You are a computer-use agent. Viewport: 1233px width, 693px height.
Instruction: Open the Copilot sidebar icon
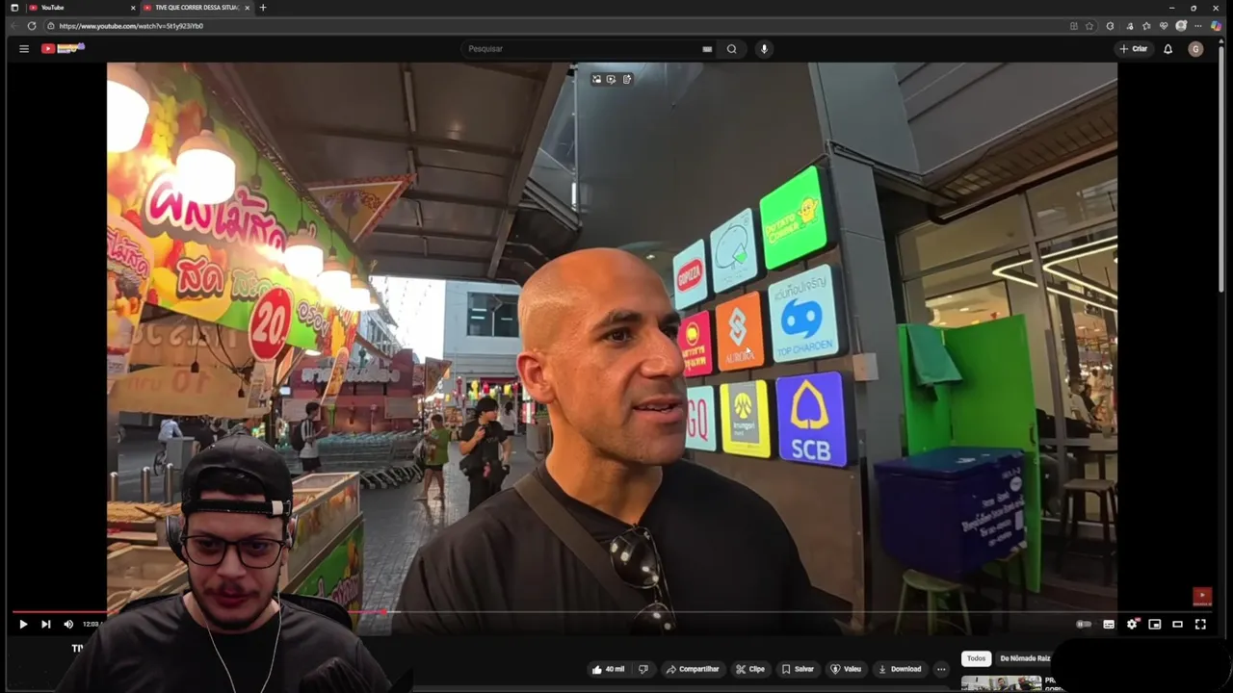coord(1217,26)
